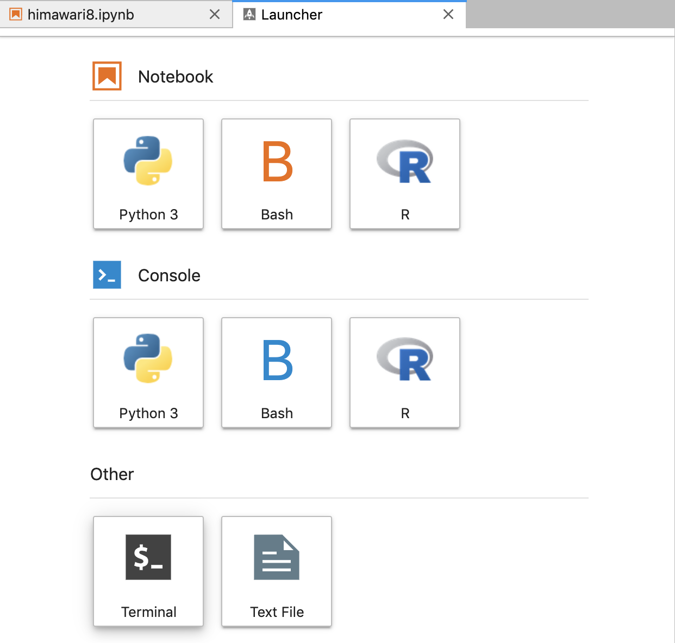675x643 pixels.
Task: Select the Launcher tab
Action: [292, 15]
